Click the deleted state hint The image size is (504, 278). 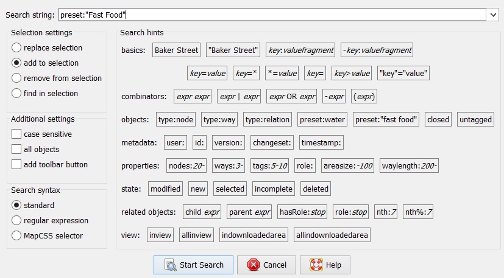316,189
